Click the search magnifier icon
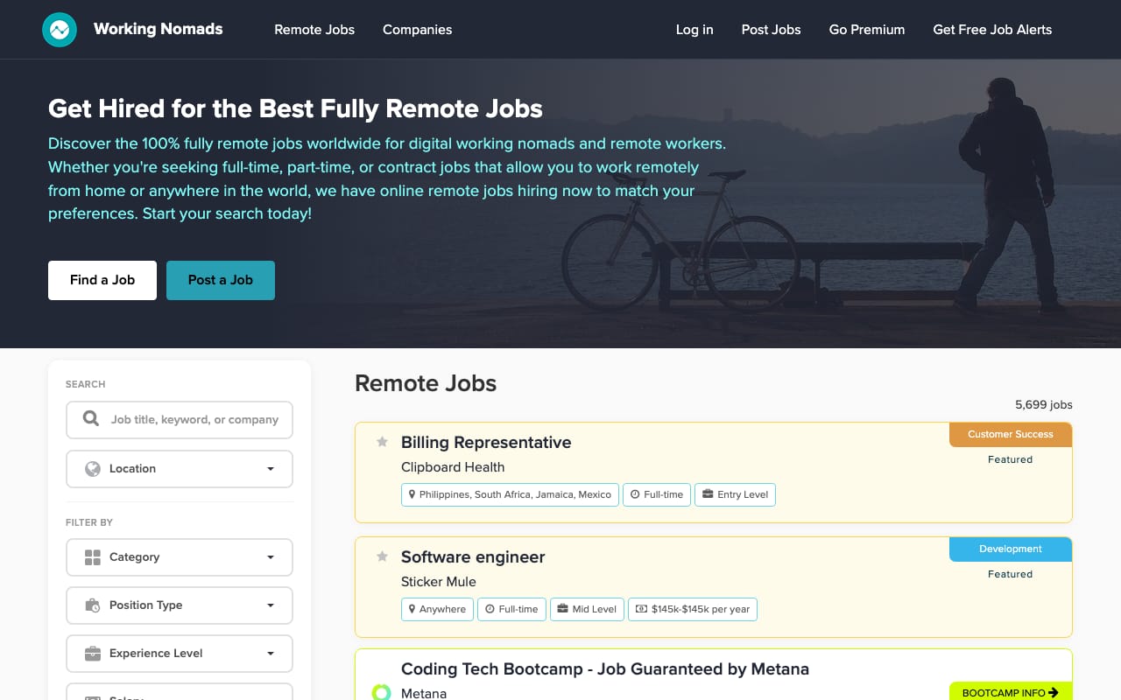Screen dimensions: 1121x700 click(91, 419)
